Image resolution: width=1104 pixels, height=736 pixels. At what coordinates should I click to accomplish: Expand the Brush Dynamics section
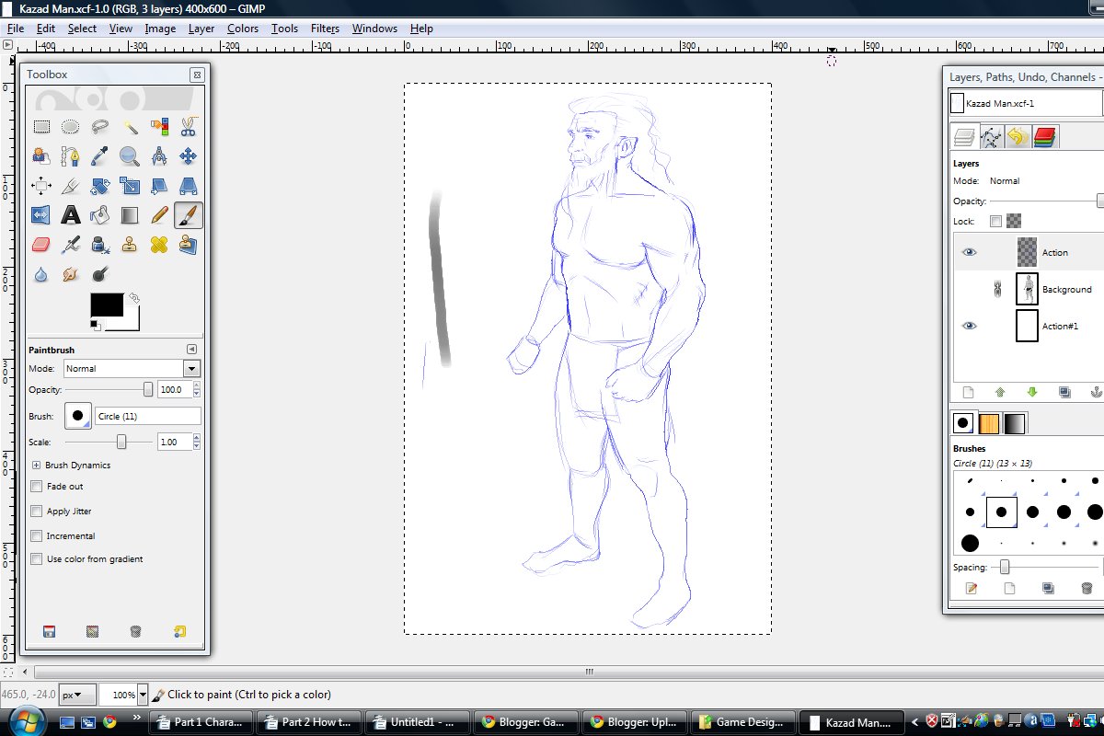(37, 466)
